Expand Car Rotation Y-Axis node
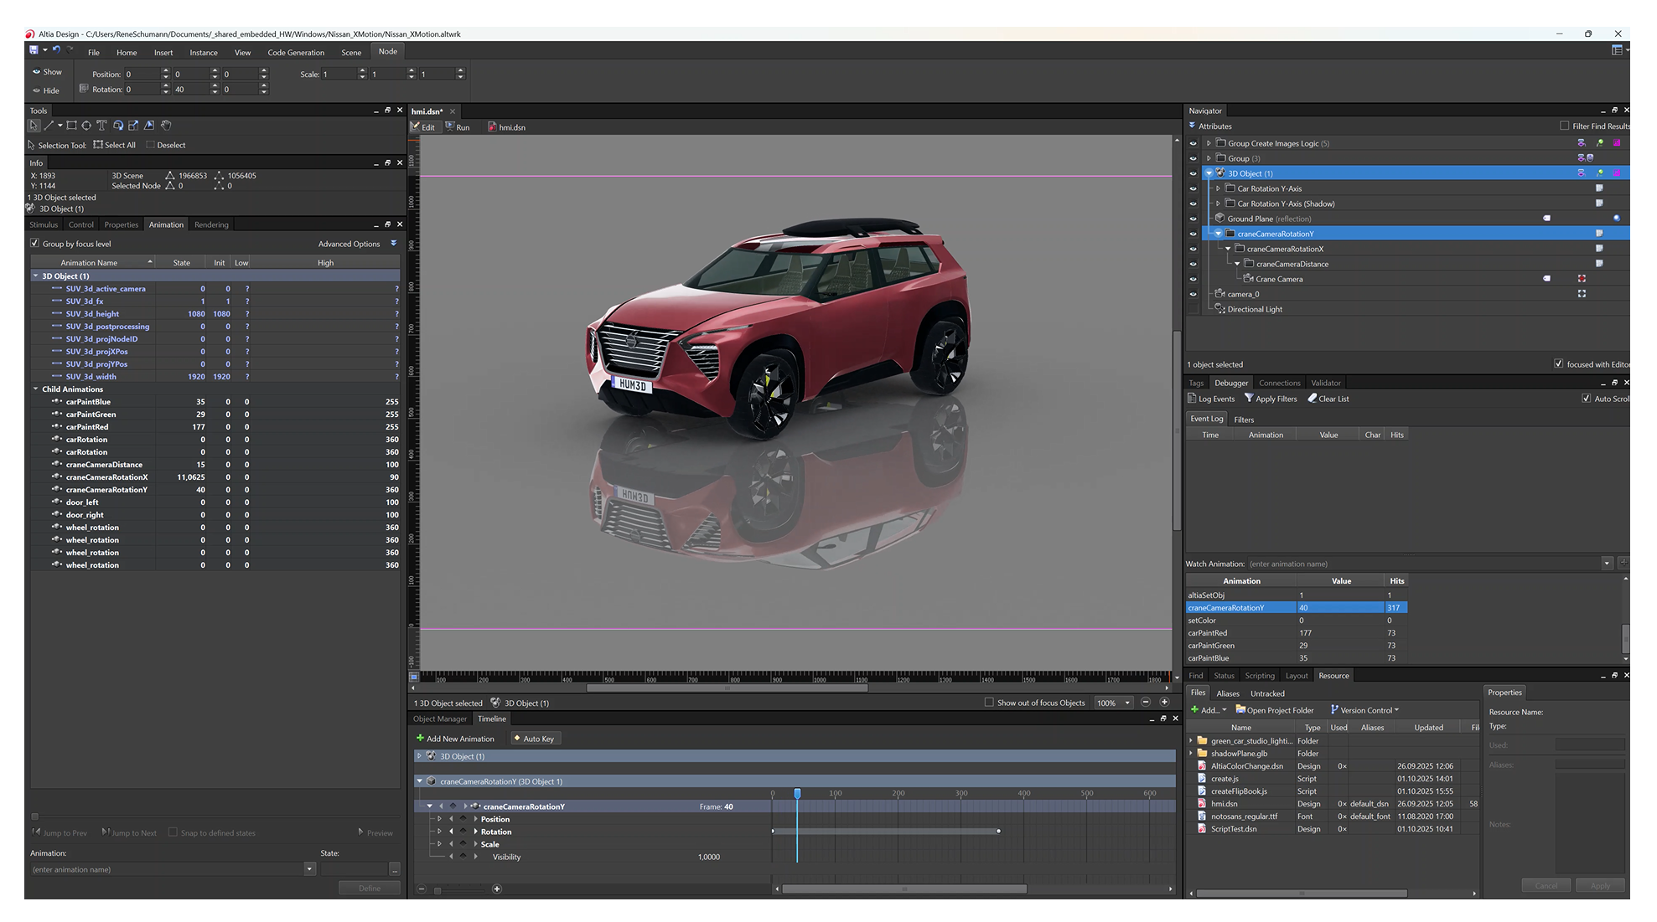The image size is (1657, 922). [x=1218, y=188]
